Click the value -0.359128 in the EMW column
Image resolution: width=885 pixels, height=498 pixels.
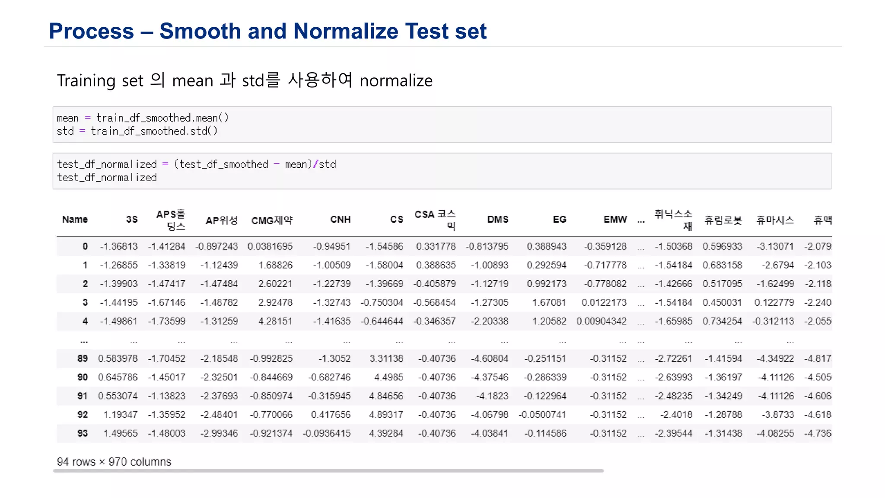tap(605, 246)
